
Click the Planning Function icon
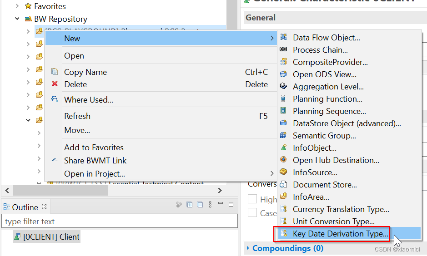click(x=283, y=98)
